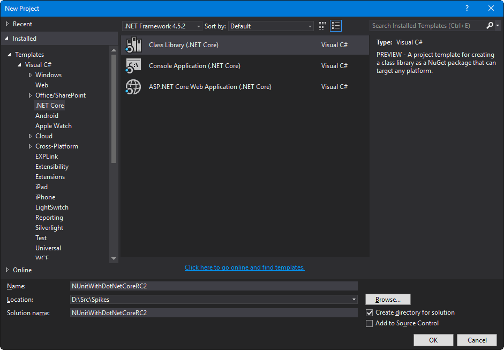
Task: Select the Class Library (.NET Core) template icon
Action: click(133, 45)
